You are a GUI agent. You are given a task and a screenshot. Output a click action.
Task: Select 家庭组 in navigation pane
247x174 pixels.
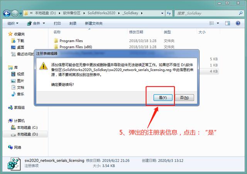pyautogui.click(x=19, y=107)
